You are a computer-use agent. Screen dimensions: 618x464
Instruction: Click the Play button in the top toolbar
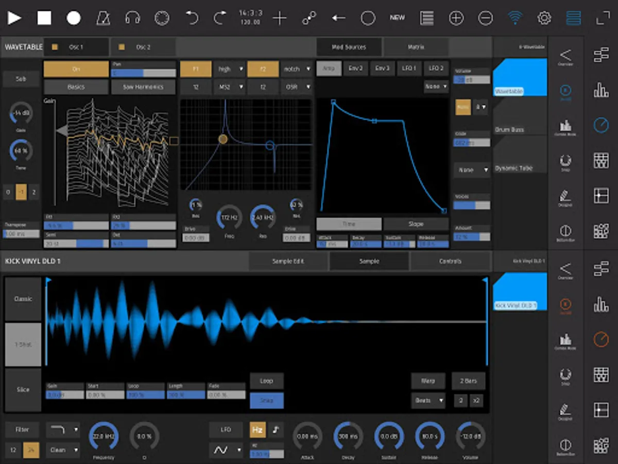tap(14, 19)
